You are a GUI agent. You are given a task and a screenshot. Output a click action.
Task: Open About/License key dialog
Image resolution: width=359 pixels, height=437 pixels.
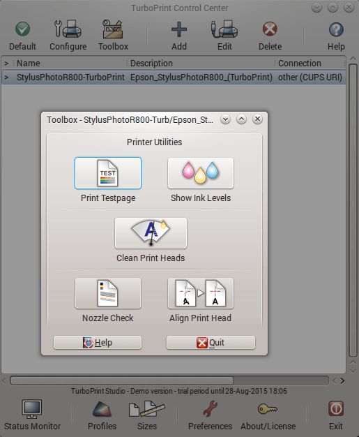click(268, 415)
